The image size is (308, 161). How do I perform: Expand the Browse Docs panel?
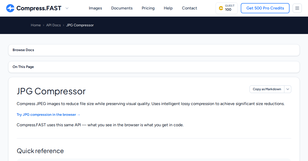pos(154,50)
